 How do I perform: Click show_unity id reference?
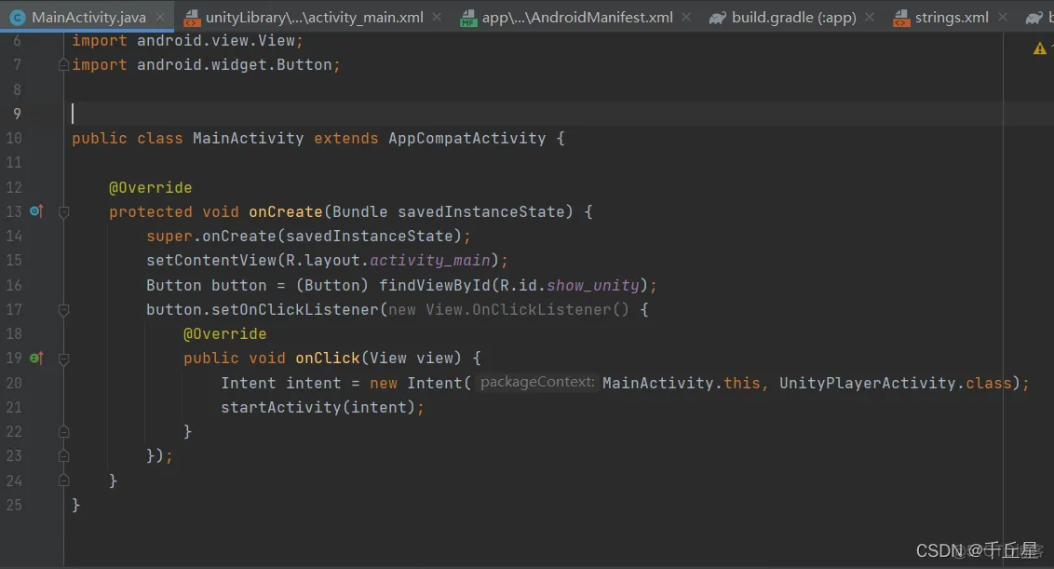pyautogui.click(x=593, y=285)
